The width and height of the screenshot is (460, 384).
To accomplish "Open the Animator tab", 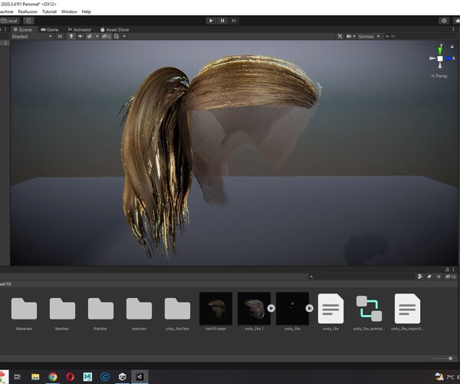I will [80, 30].
